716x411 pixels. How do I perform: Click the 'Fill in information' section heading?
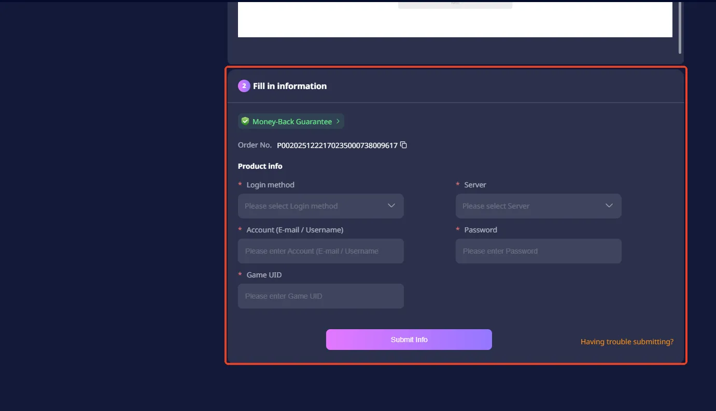coord(290,86)
